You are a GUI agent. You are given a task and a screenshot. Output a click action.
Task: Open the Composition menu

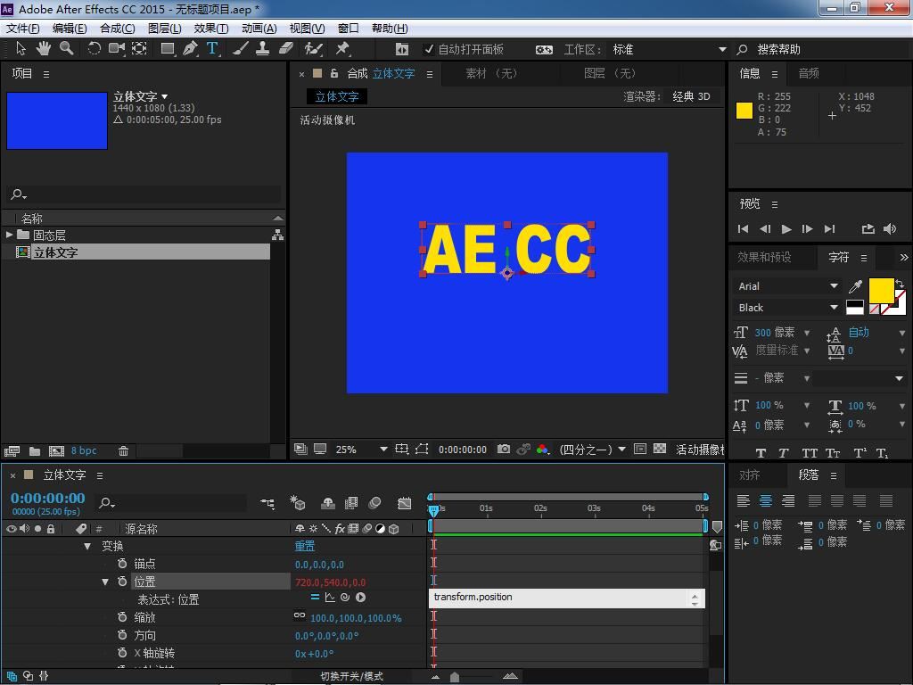[x=117, y=28]
